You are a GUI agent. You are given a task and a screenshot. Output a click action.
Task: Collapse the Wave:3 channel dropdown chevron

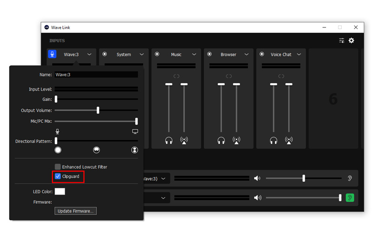click(89, 54)
